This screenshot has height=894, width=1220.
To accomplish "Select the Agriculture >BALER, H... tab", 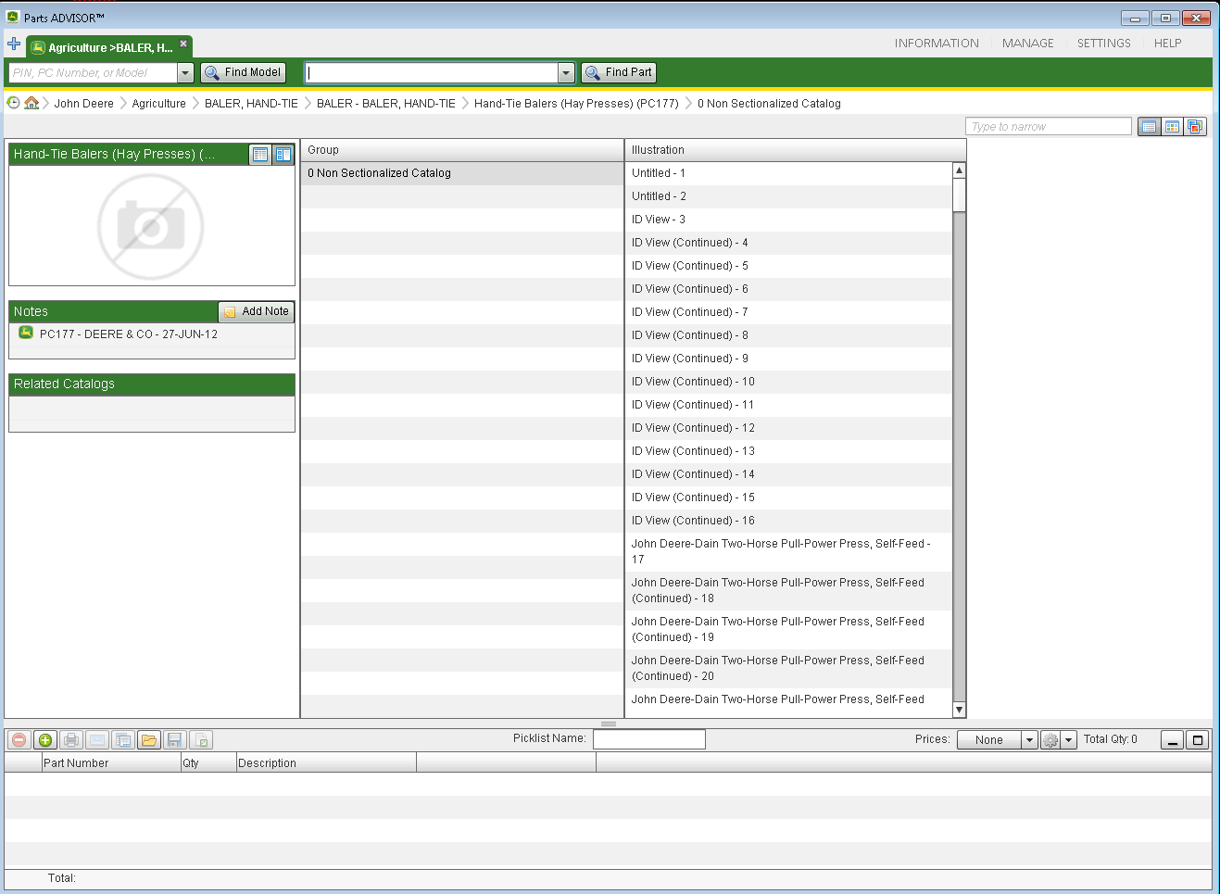I will [110, 47].
